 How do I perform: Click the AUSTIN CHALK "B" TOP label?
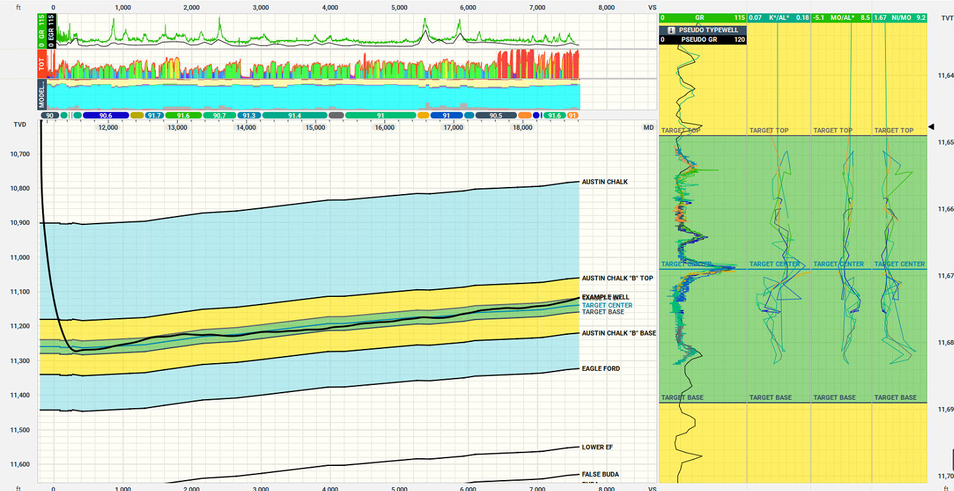[617, 278]
